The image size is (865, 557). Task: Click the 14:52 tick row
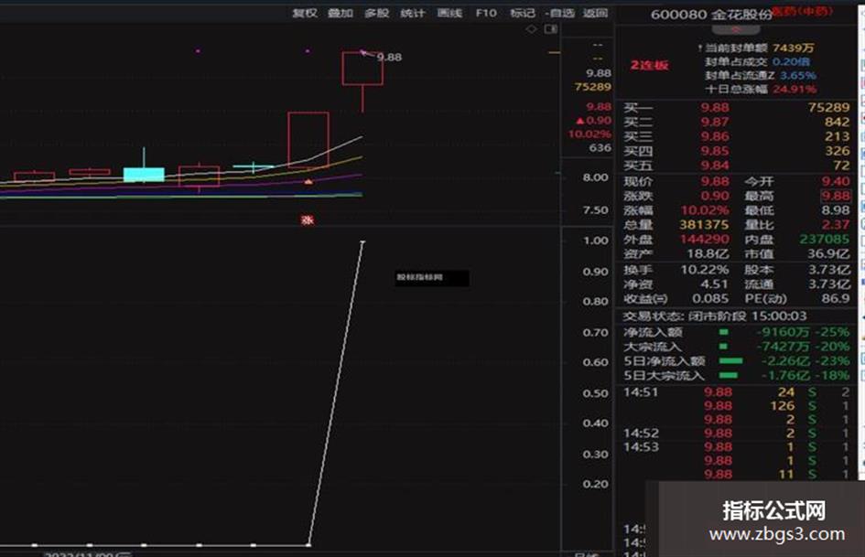(x=737, y=433)
